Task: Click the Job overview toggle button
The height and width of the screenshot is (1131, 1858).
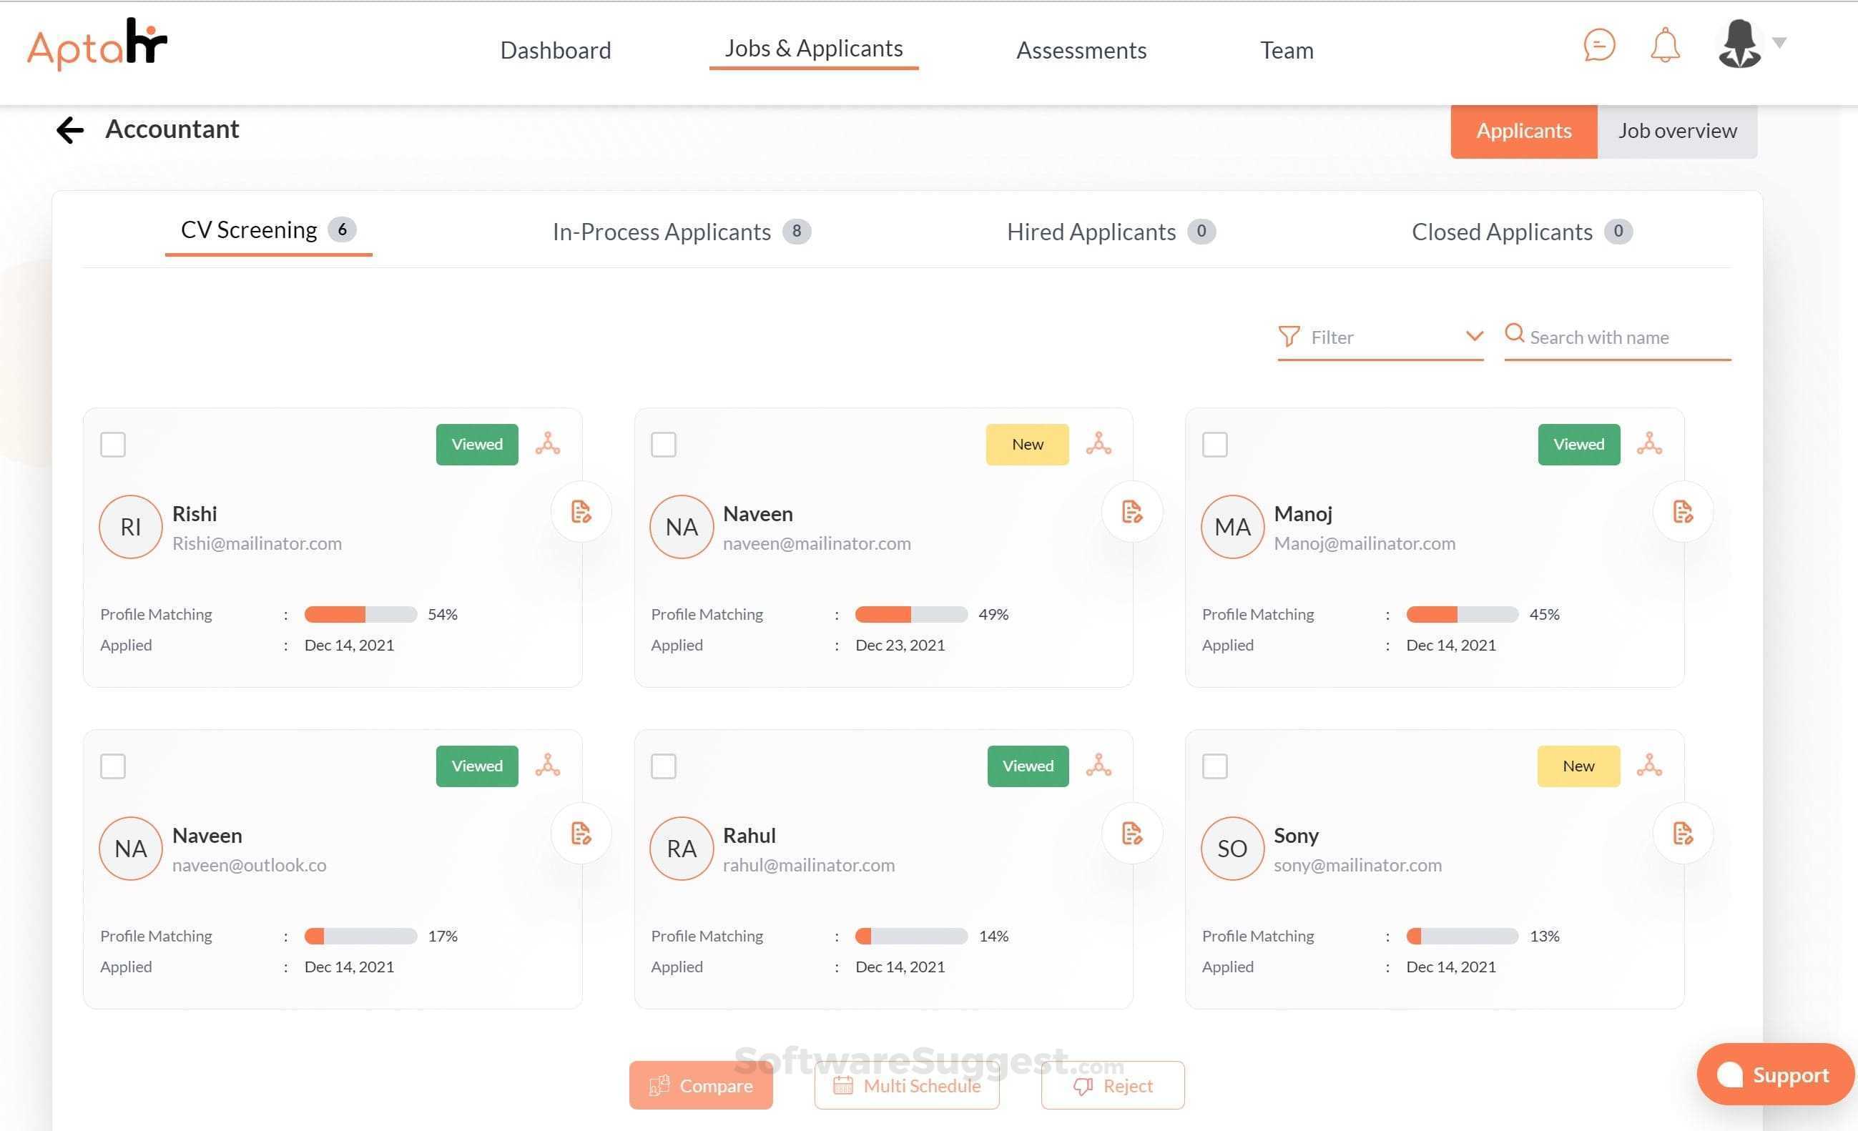Action: [1675, 130]
